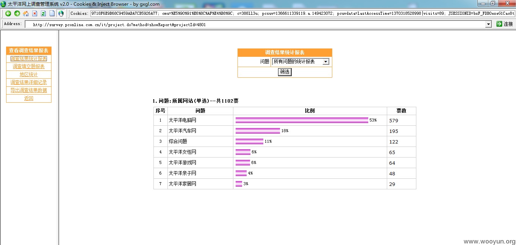This screenshot has height=245, width=516.
Task: Open the 调查填空题报表 link
Action: pyautogui.click(x=29, y=67)
